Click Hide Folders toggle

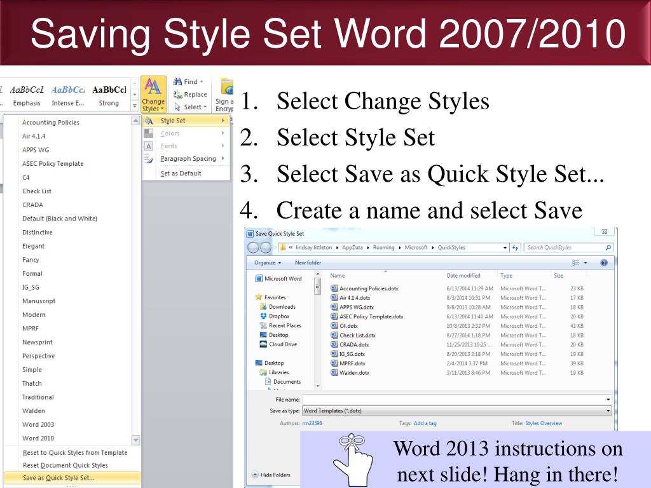[x=271, y=475]
